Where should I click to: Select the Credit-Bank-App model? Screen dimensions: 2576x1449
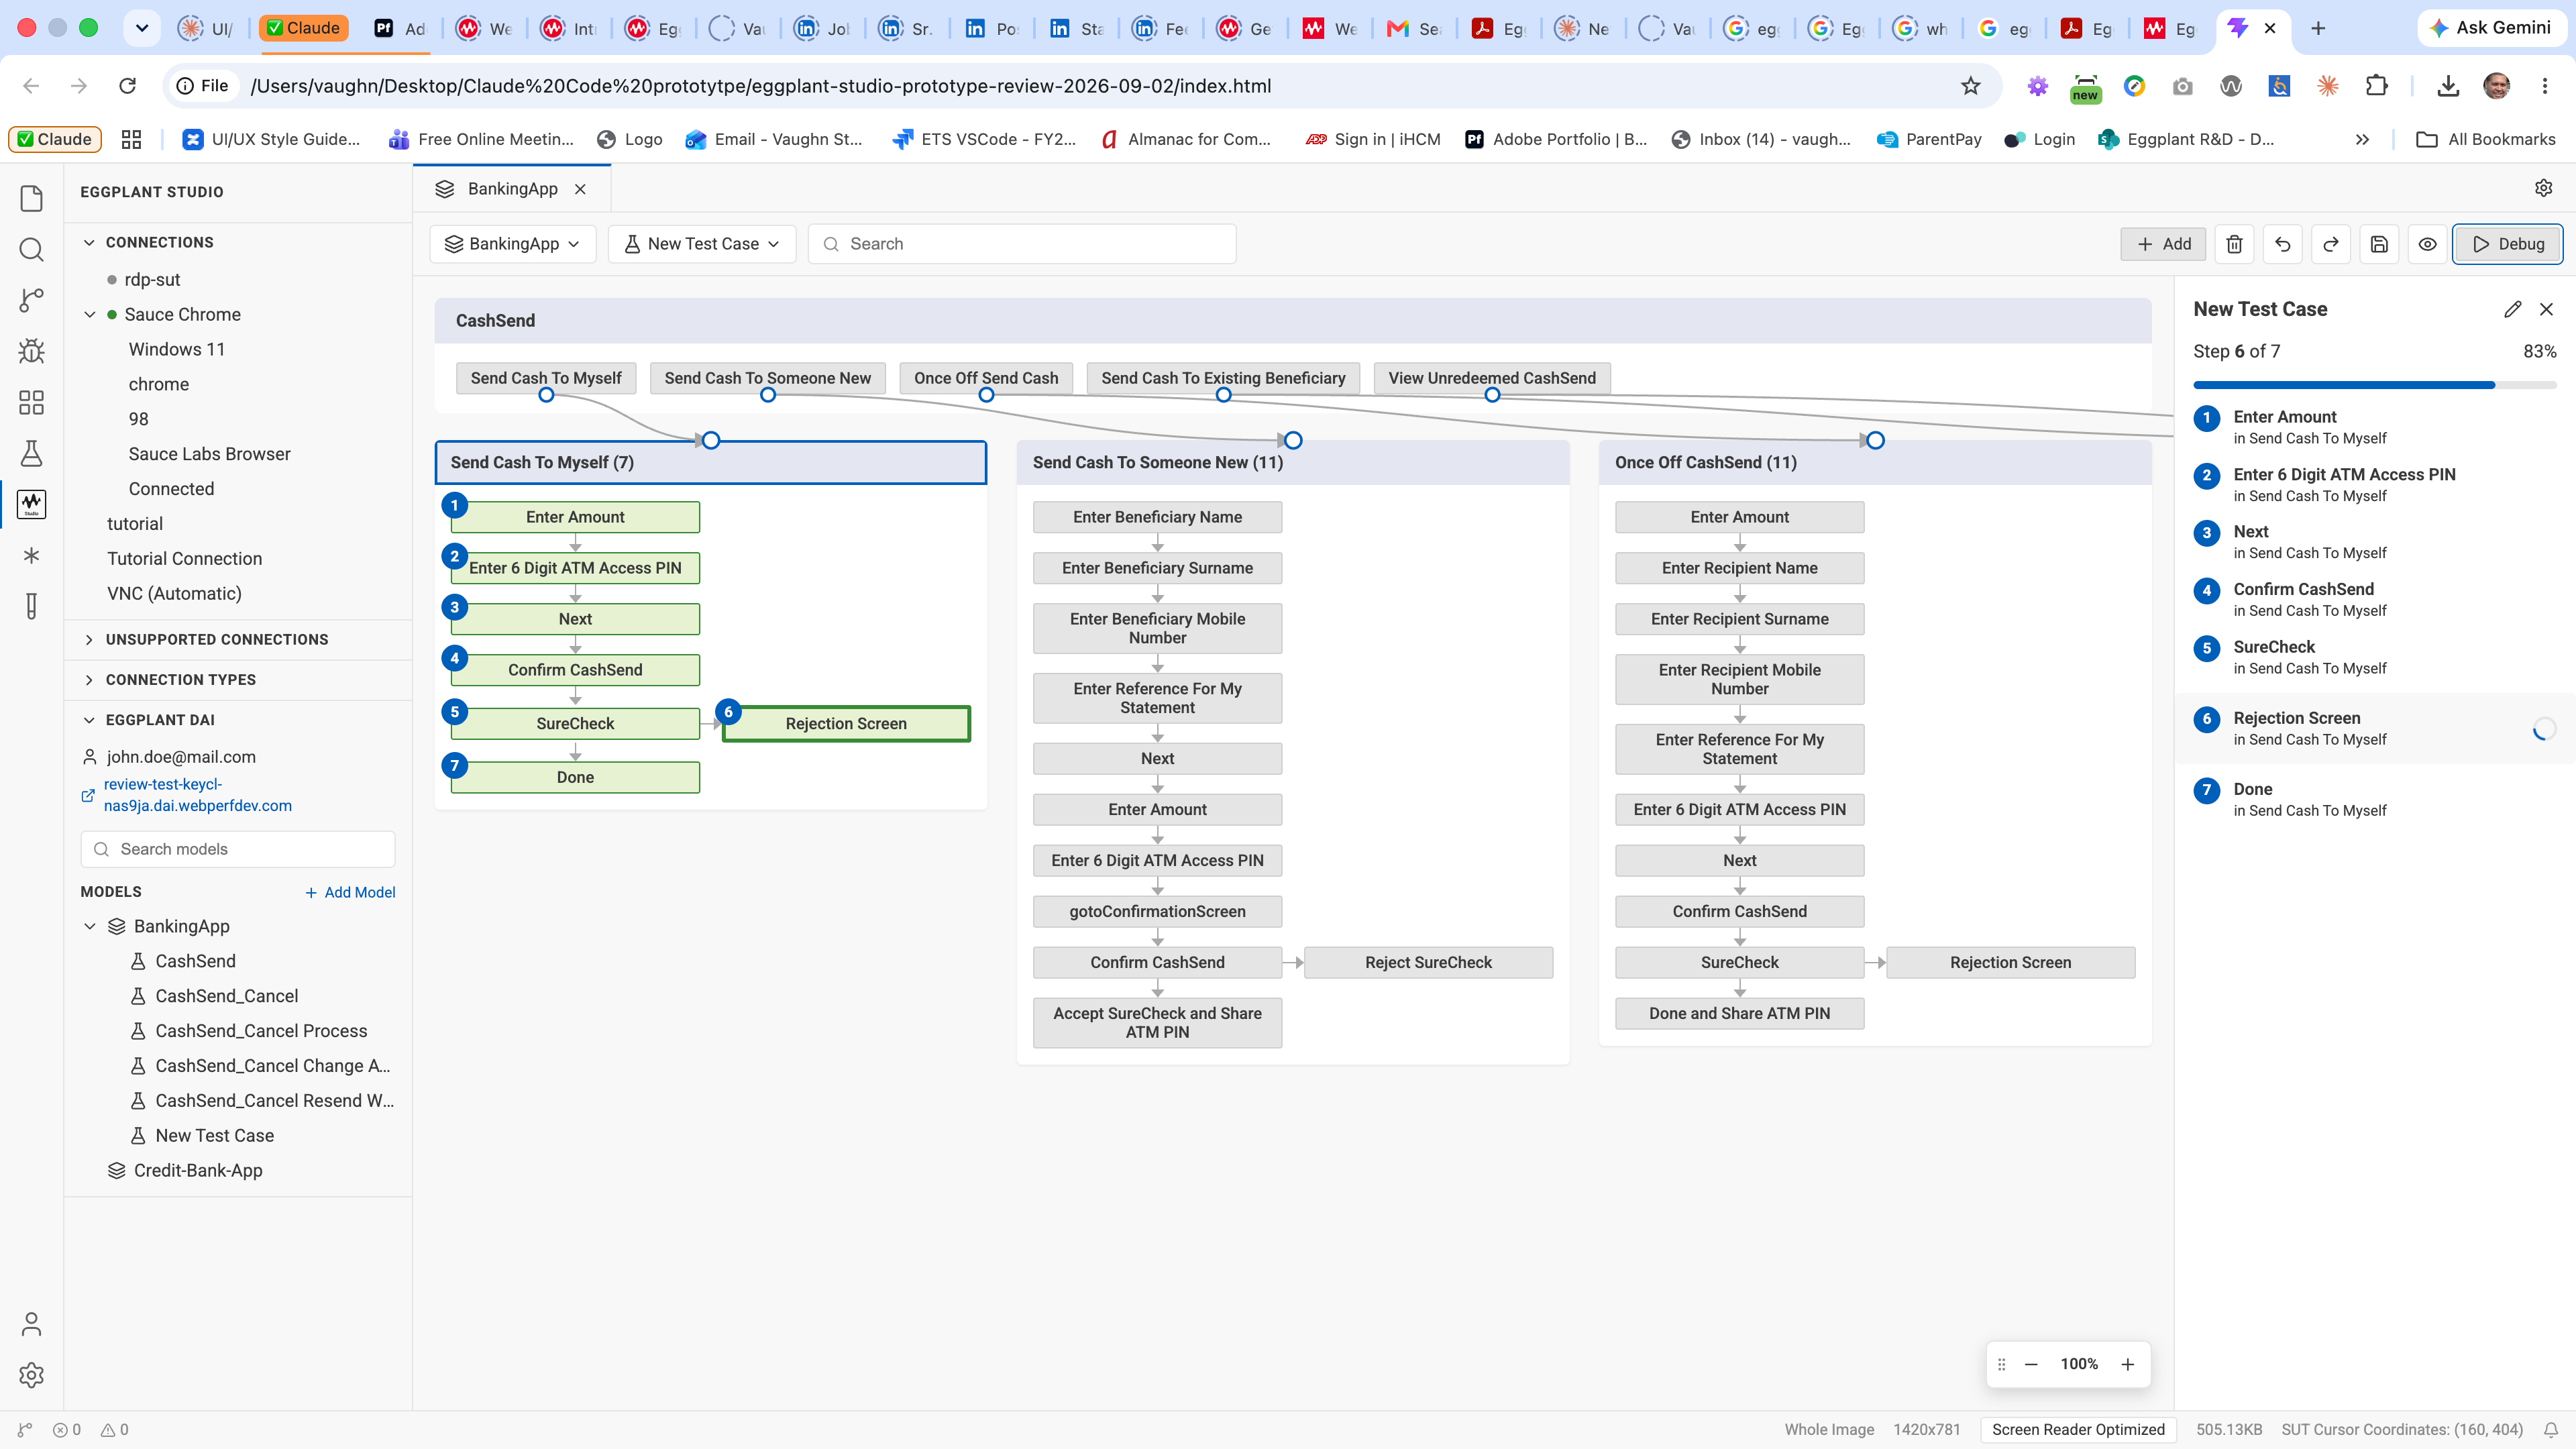coord(198,1170)
